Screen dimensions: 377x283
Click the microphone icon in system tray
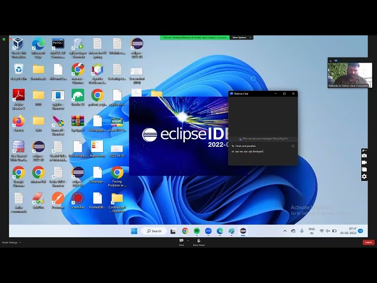click(302, 231)
